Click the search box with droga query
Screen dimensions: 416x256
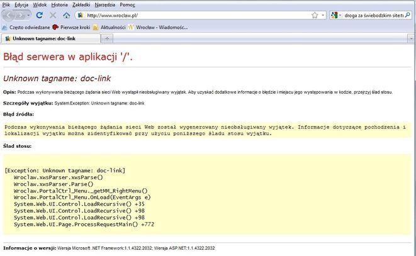[374, 15]
